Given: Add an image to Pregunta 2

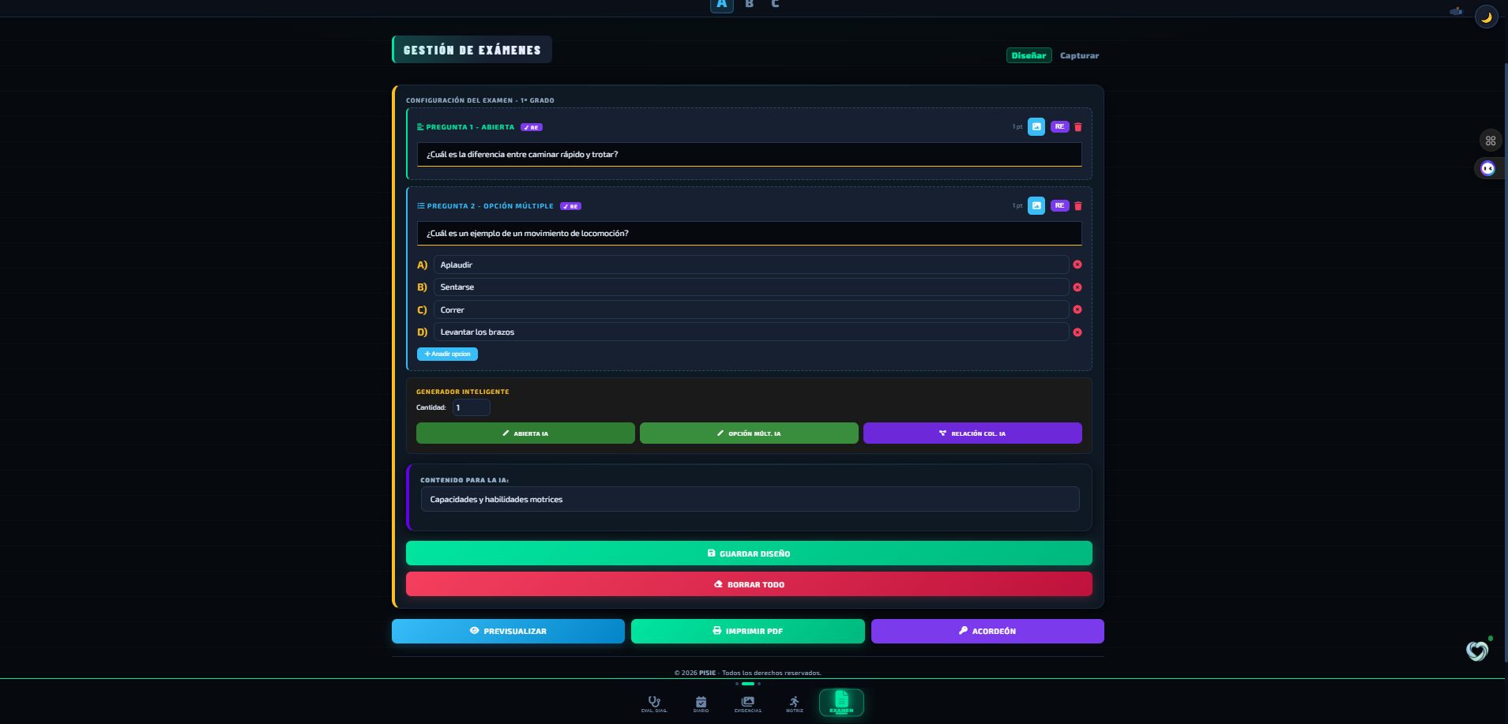Looking at the screenshot, I should [x=1036, y=205].
